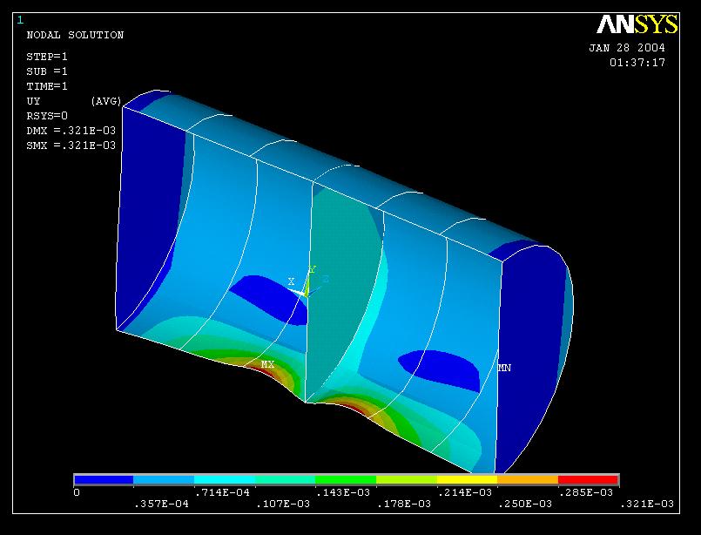Click the dark blue legend band at 0

pos(104,480)
